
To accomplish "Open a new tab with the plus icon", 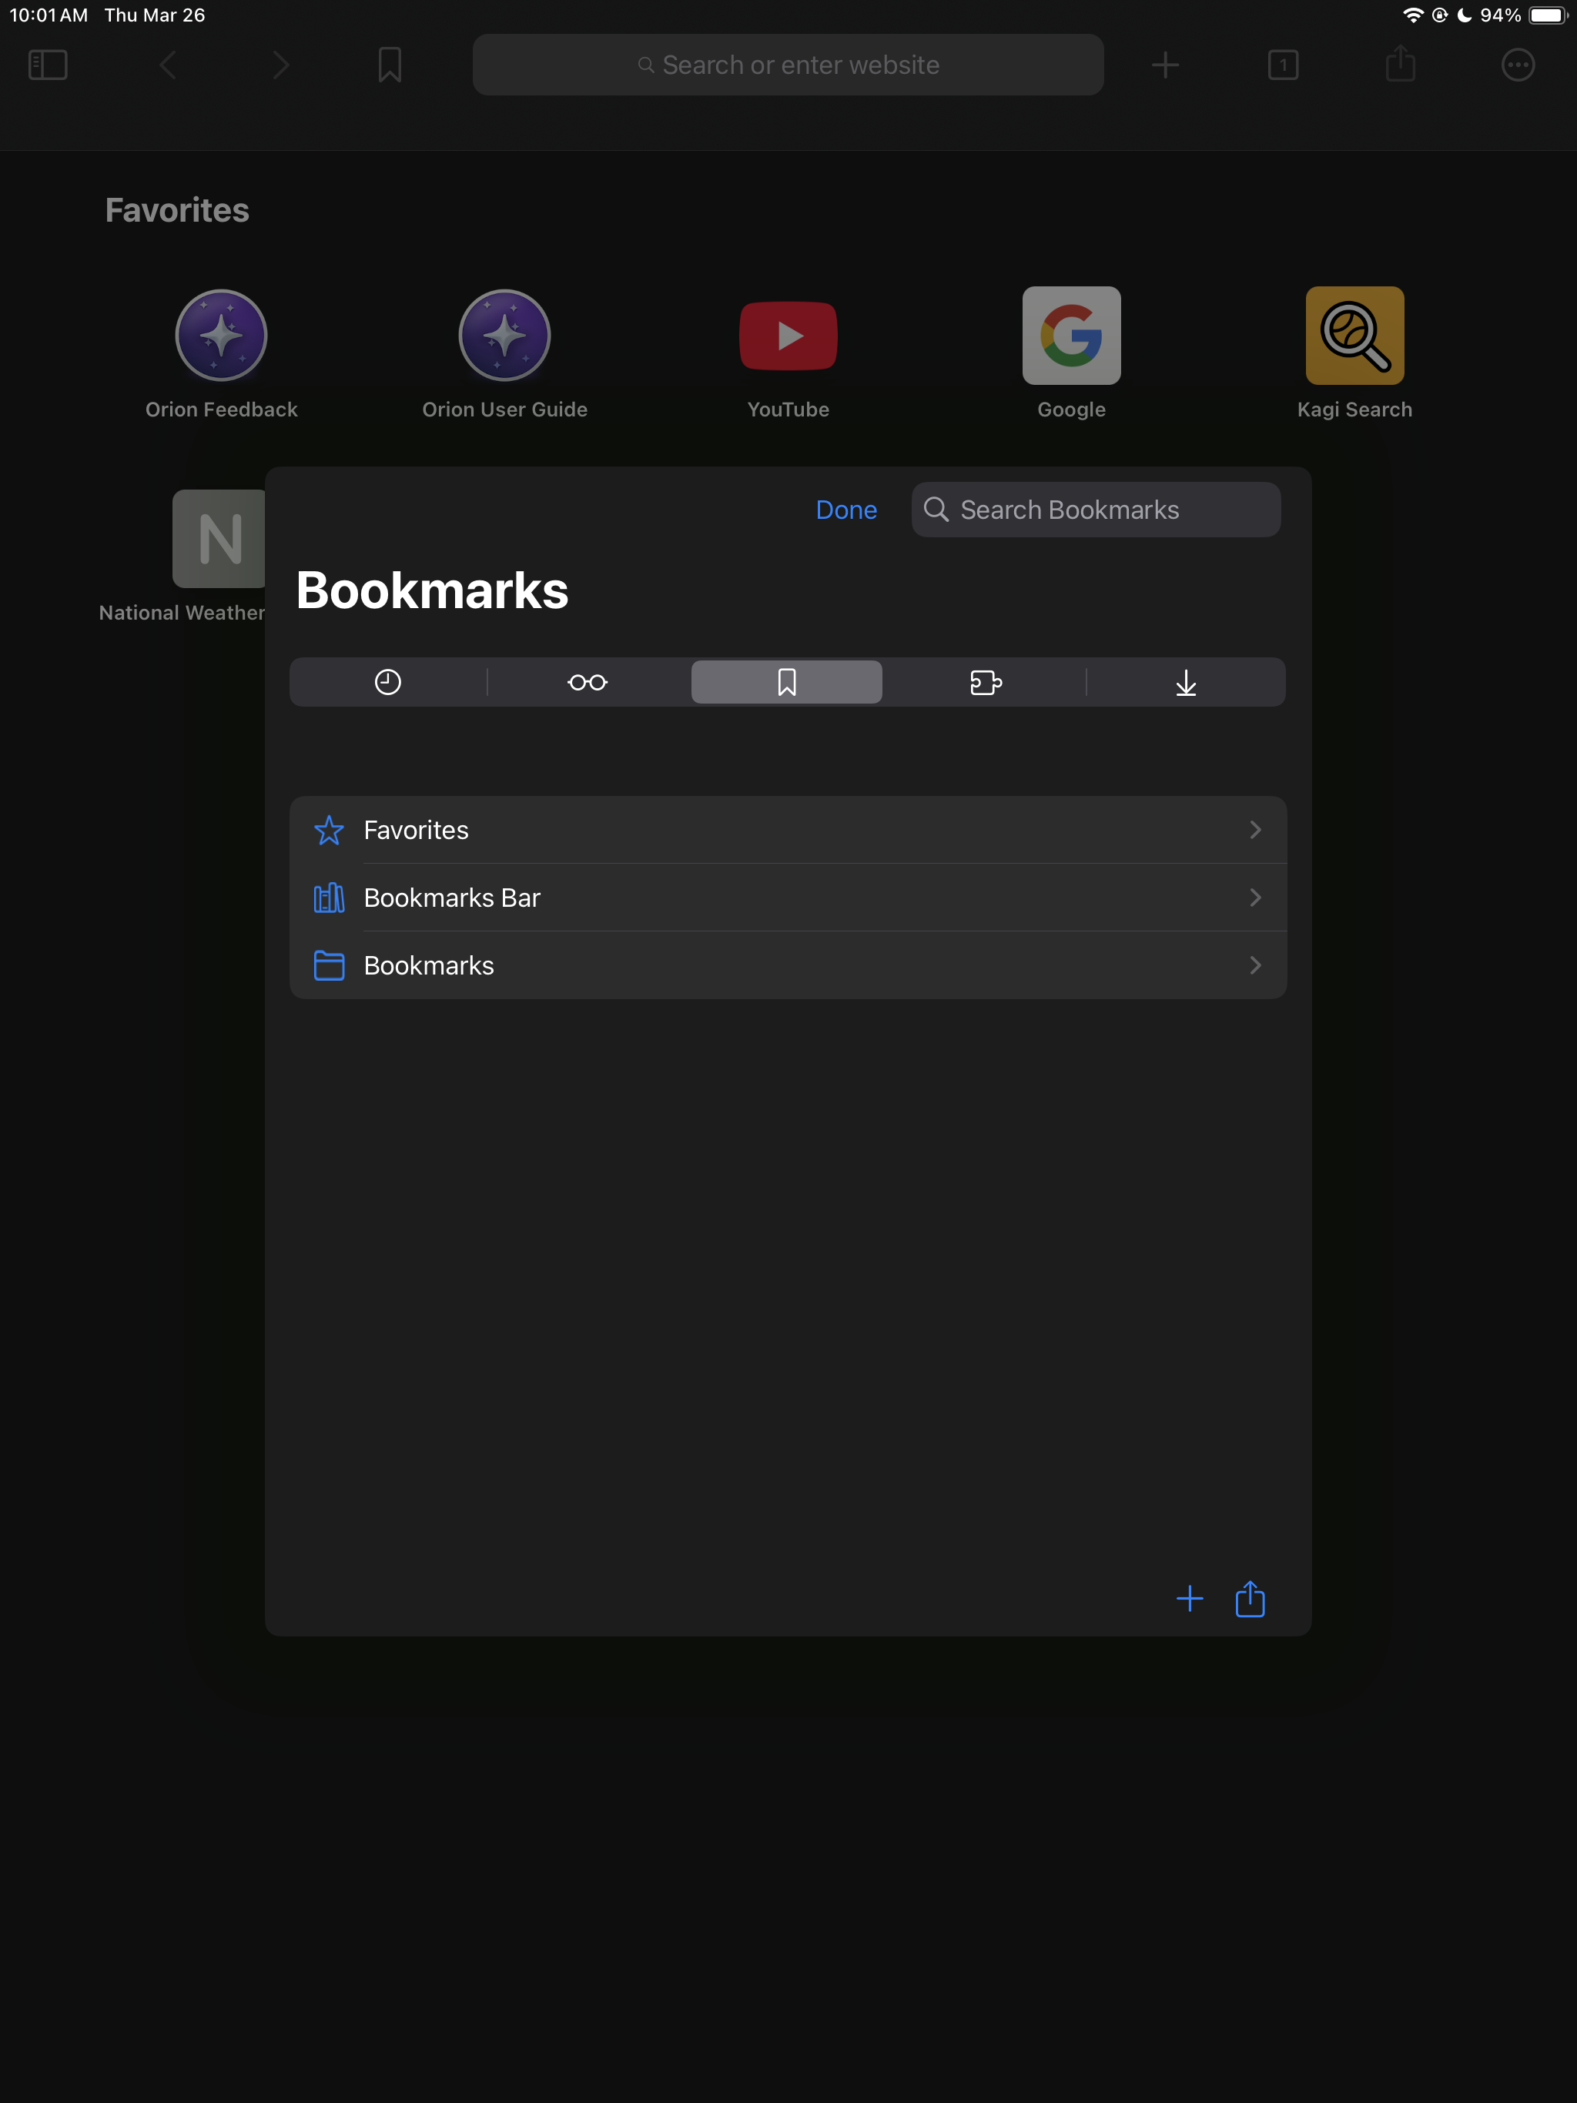I will point(1164,65).
